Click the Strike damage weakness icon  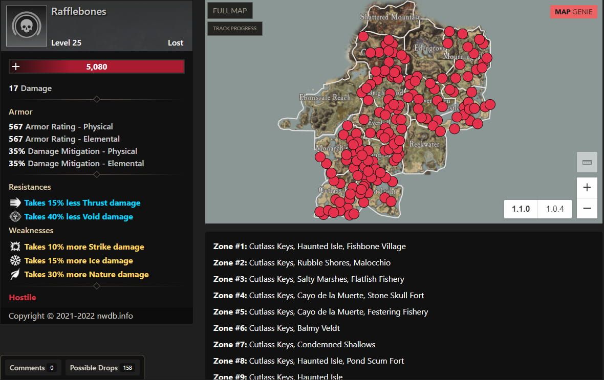tap(15, 247)
